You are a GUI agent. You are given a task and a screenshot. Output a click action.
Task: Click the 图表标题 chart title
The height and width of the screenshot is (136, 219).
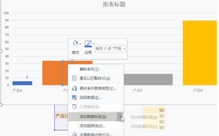click(114, 4)
